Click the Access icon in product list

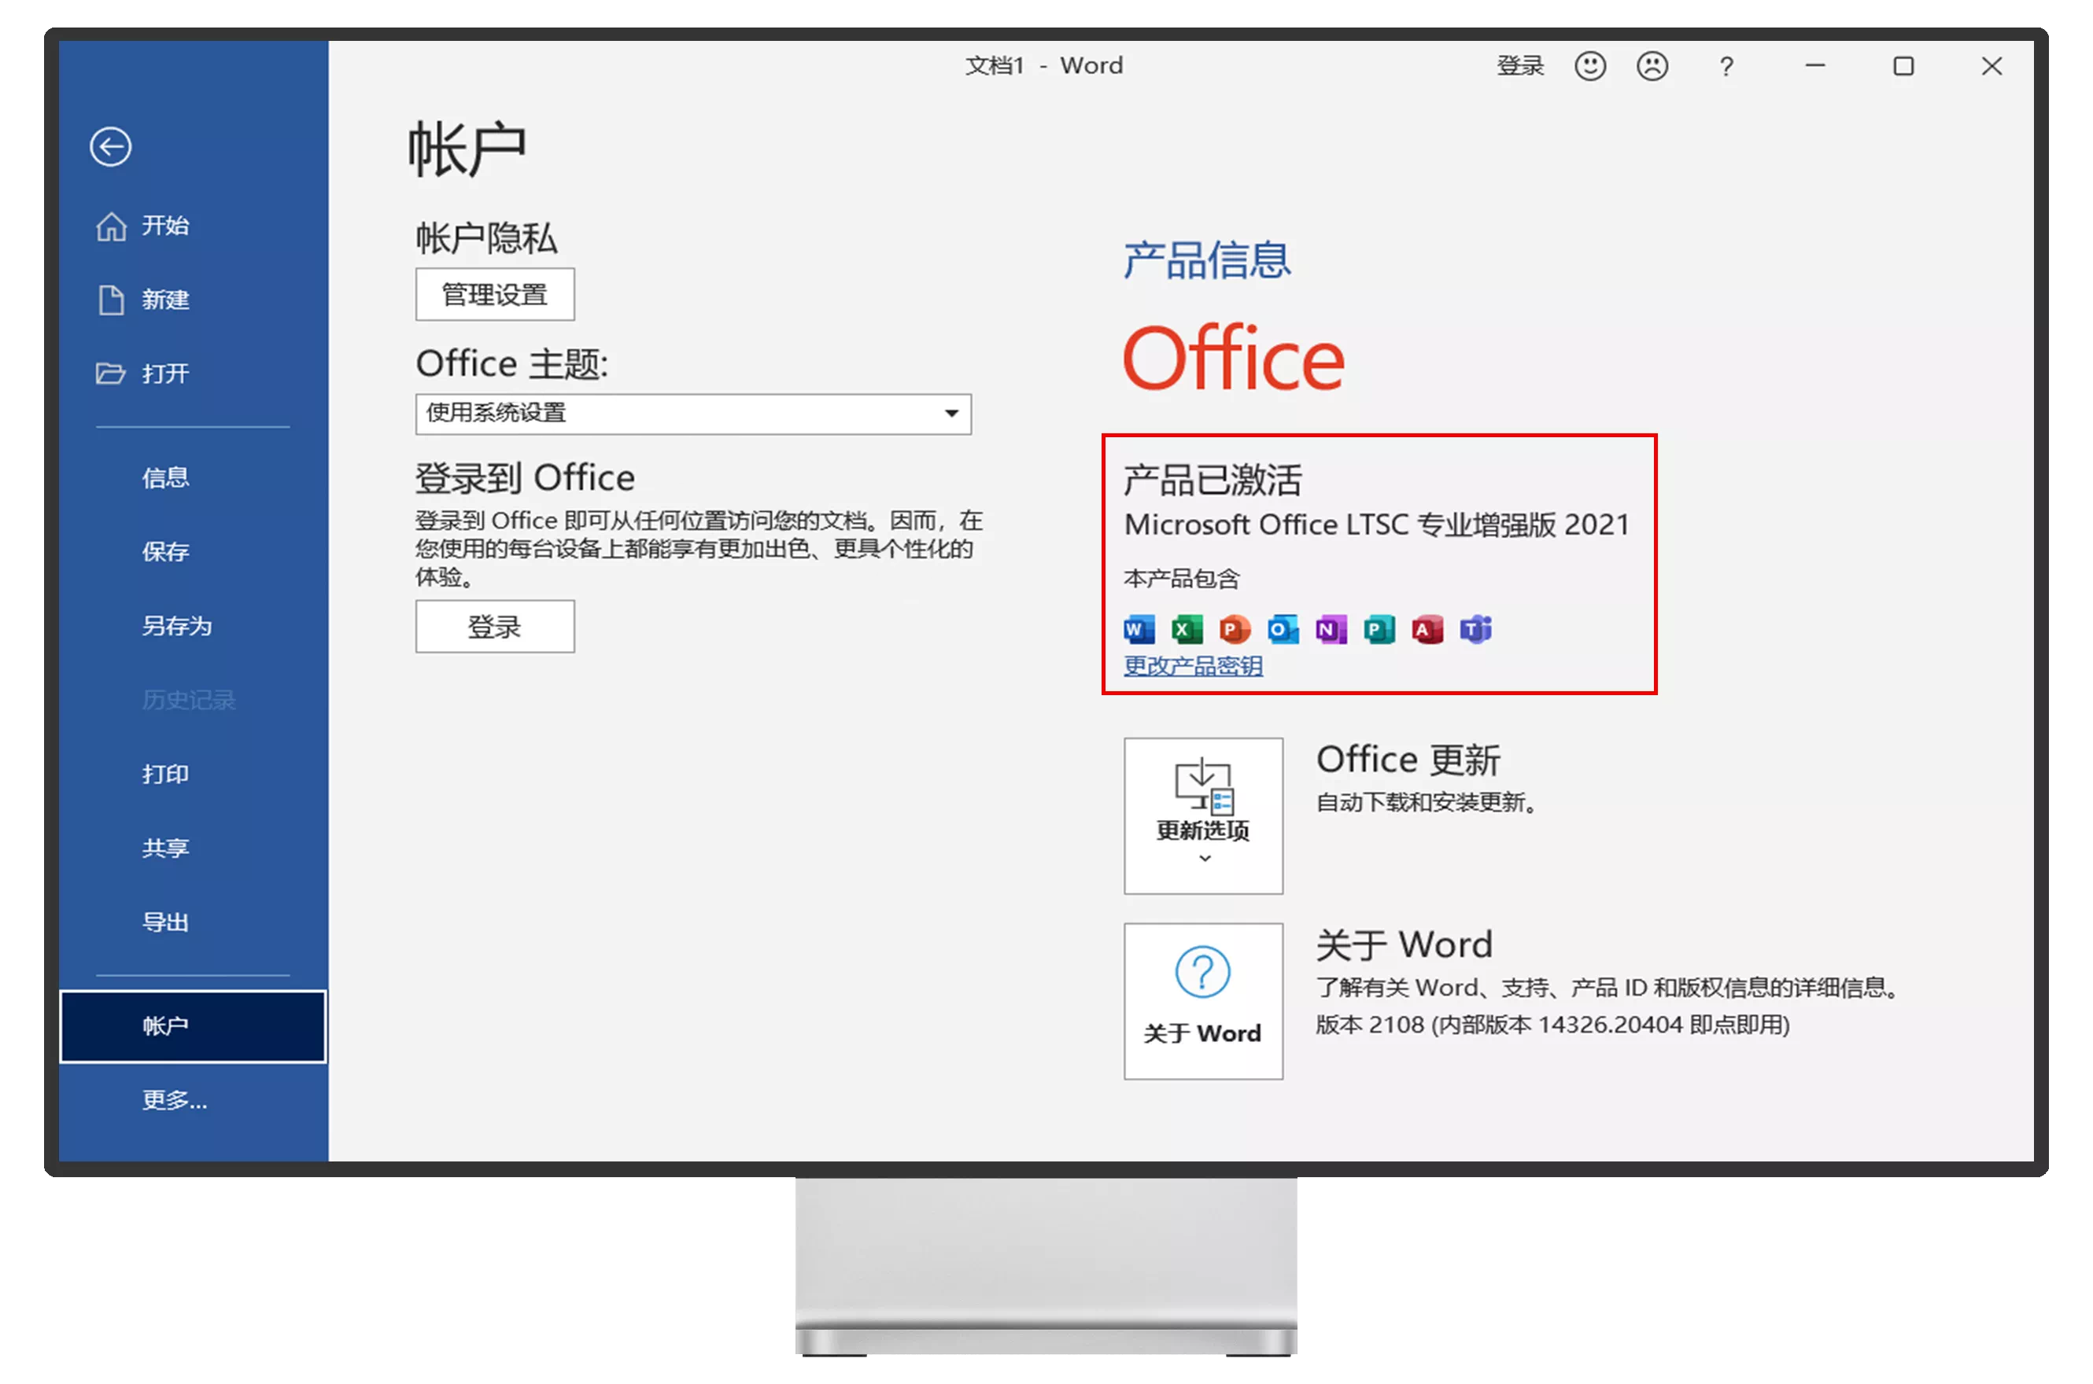click(x=1427, y=628)
